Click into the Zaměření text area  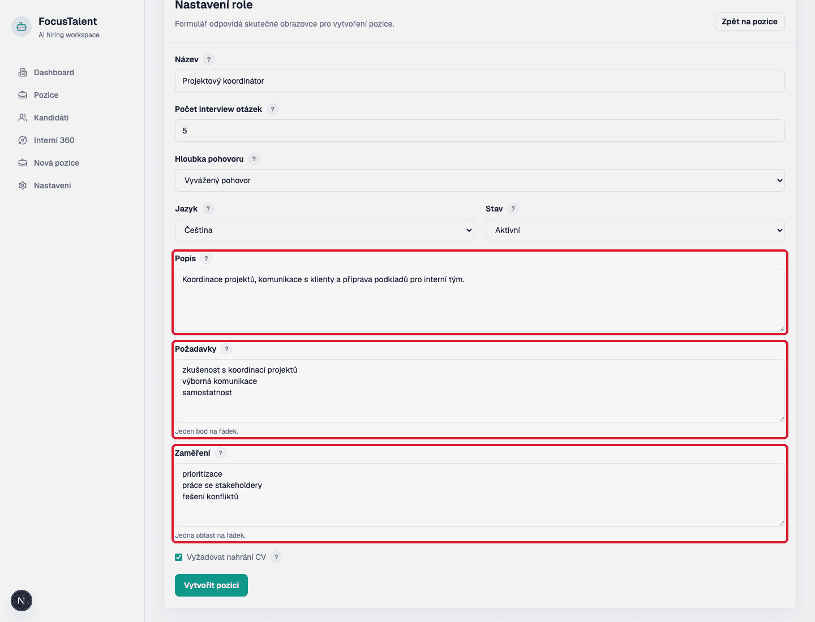click(480, 495)
